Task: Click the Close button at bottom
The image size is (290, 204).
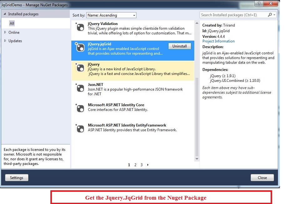Action: [262, 177]
